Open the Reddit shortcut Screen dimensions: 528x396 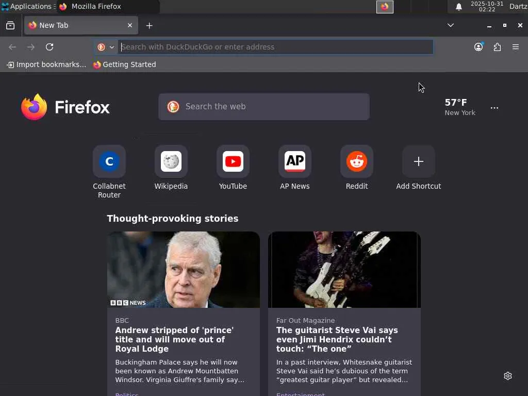coord(357,168)
